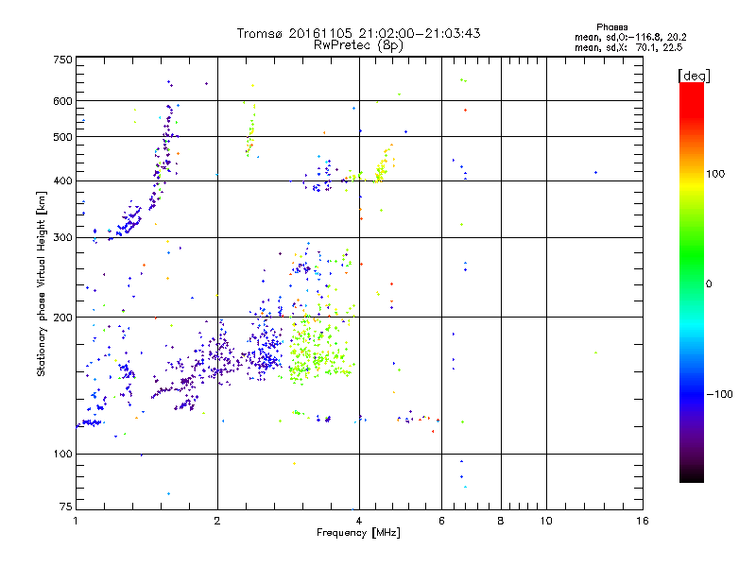Click the y-axis tick label '500'
Screen dimensions: 756x567
click(x=63, y=137)
